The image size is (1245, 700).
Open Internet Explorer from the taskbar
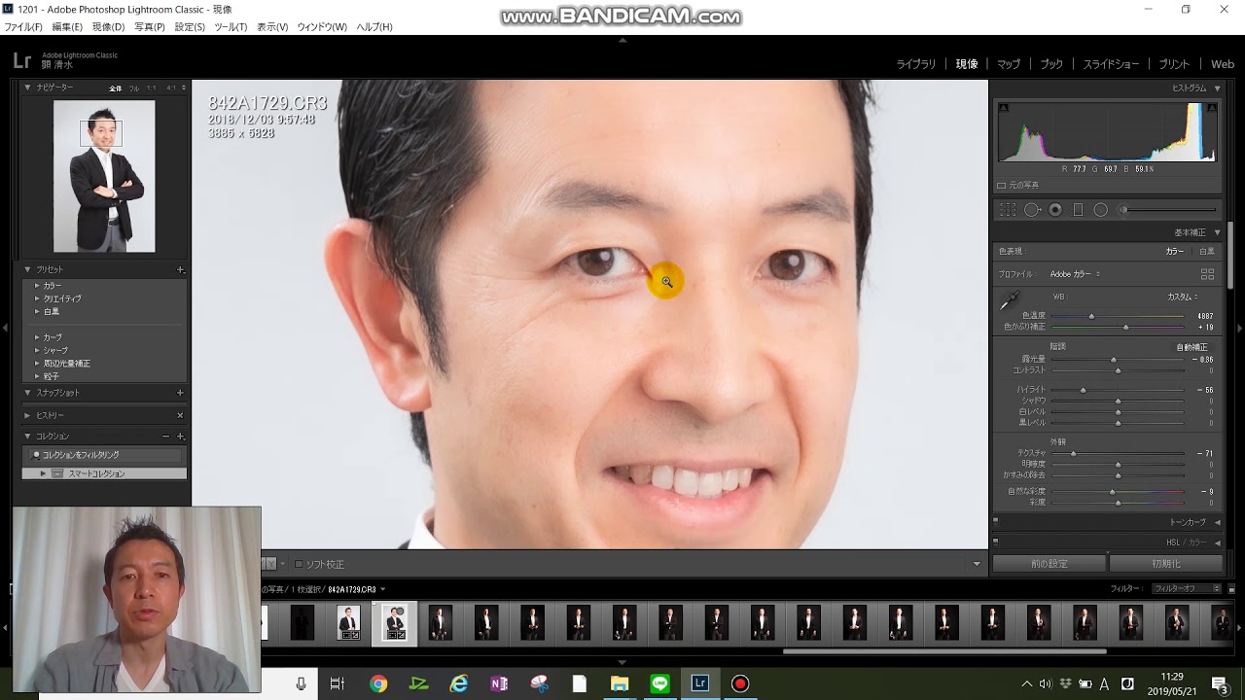click(458, 683)
